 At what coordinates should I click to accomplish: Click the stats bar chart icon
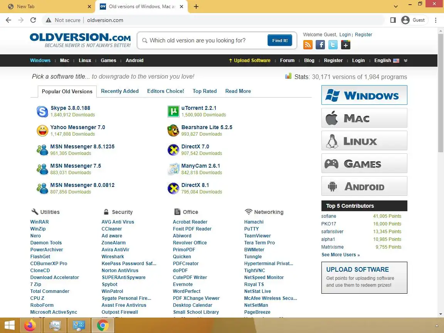288,76
